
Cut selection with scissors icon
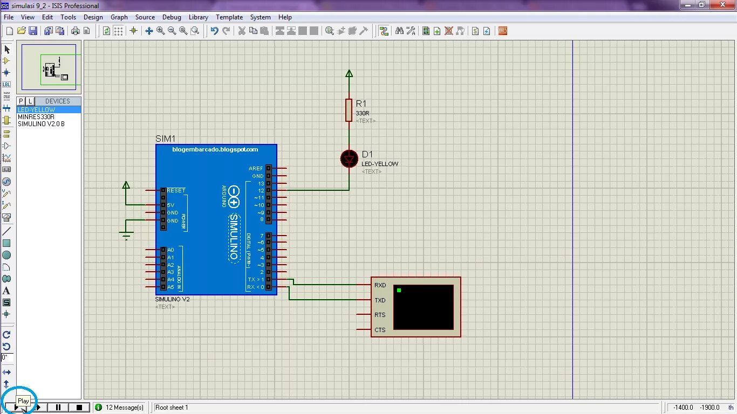pyautogui.click(x=242, y=31)
